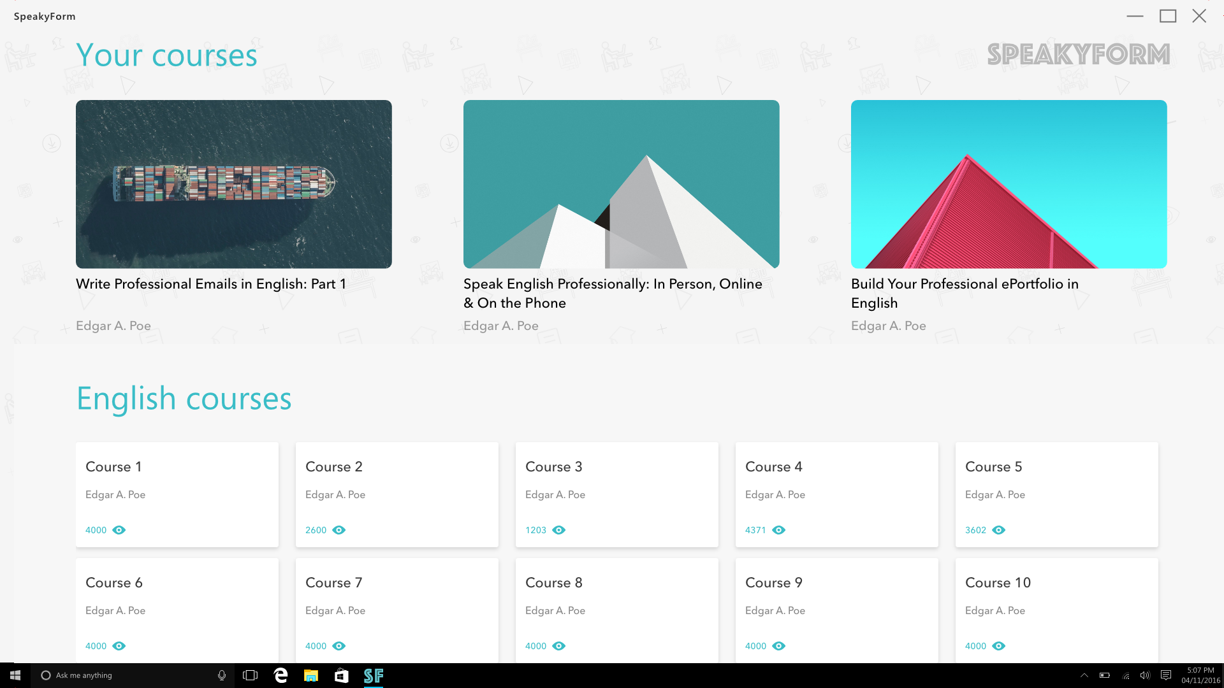
Task: Select the Course 10 title
Action: coord(998,583)
